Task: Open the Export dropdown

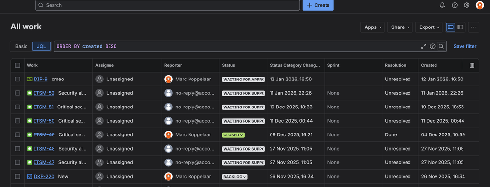Action: (429, 27)
